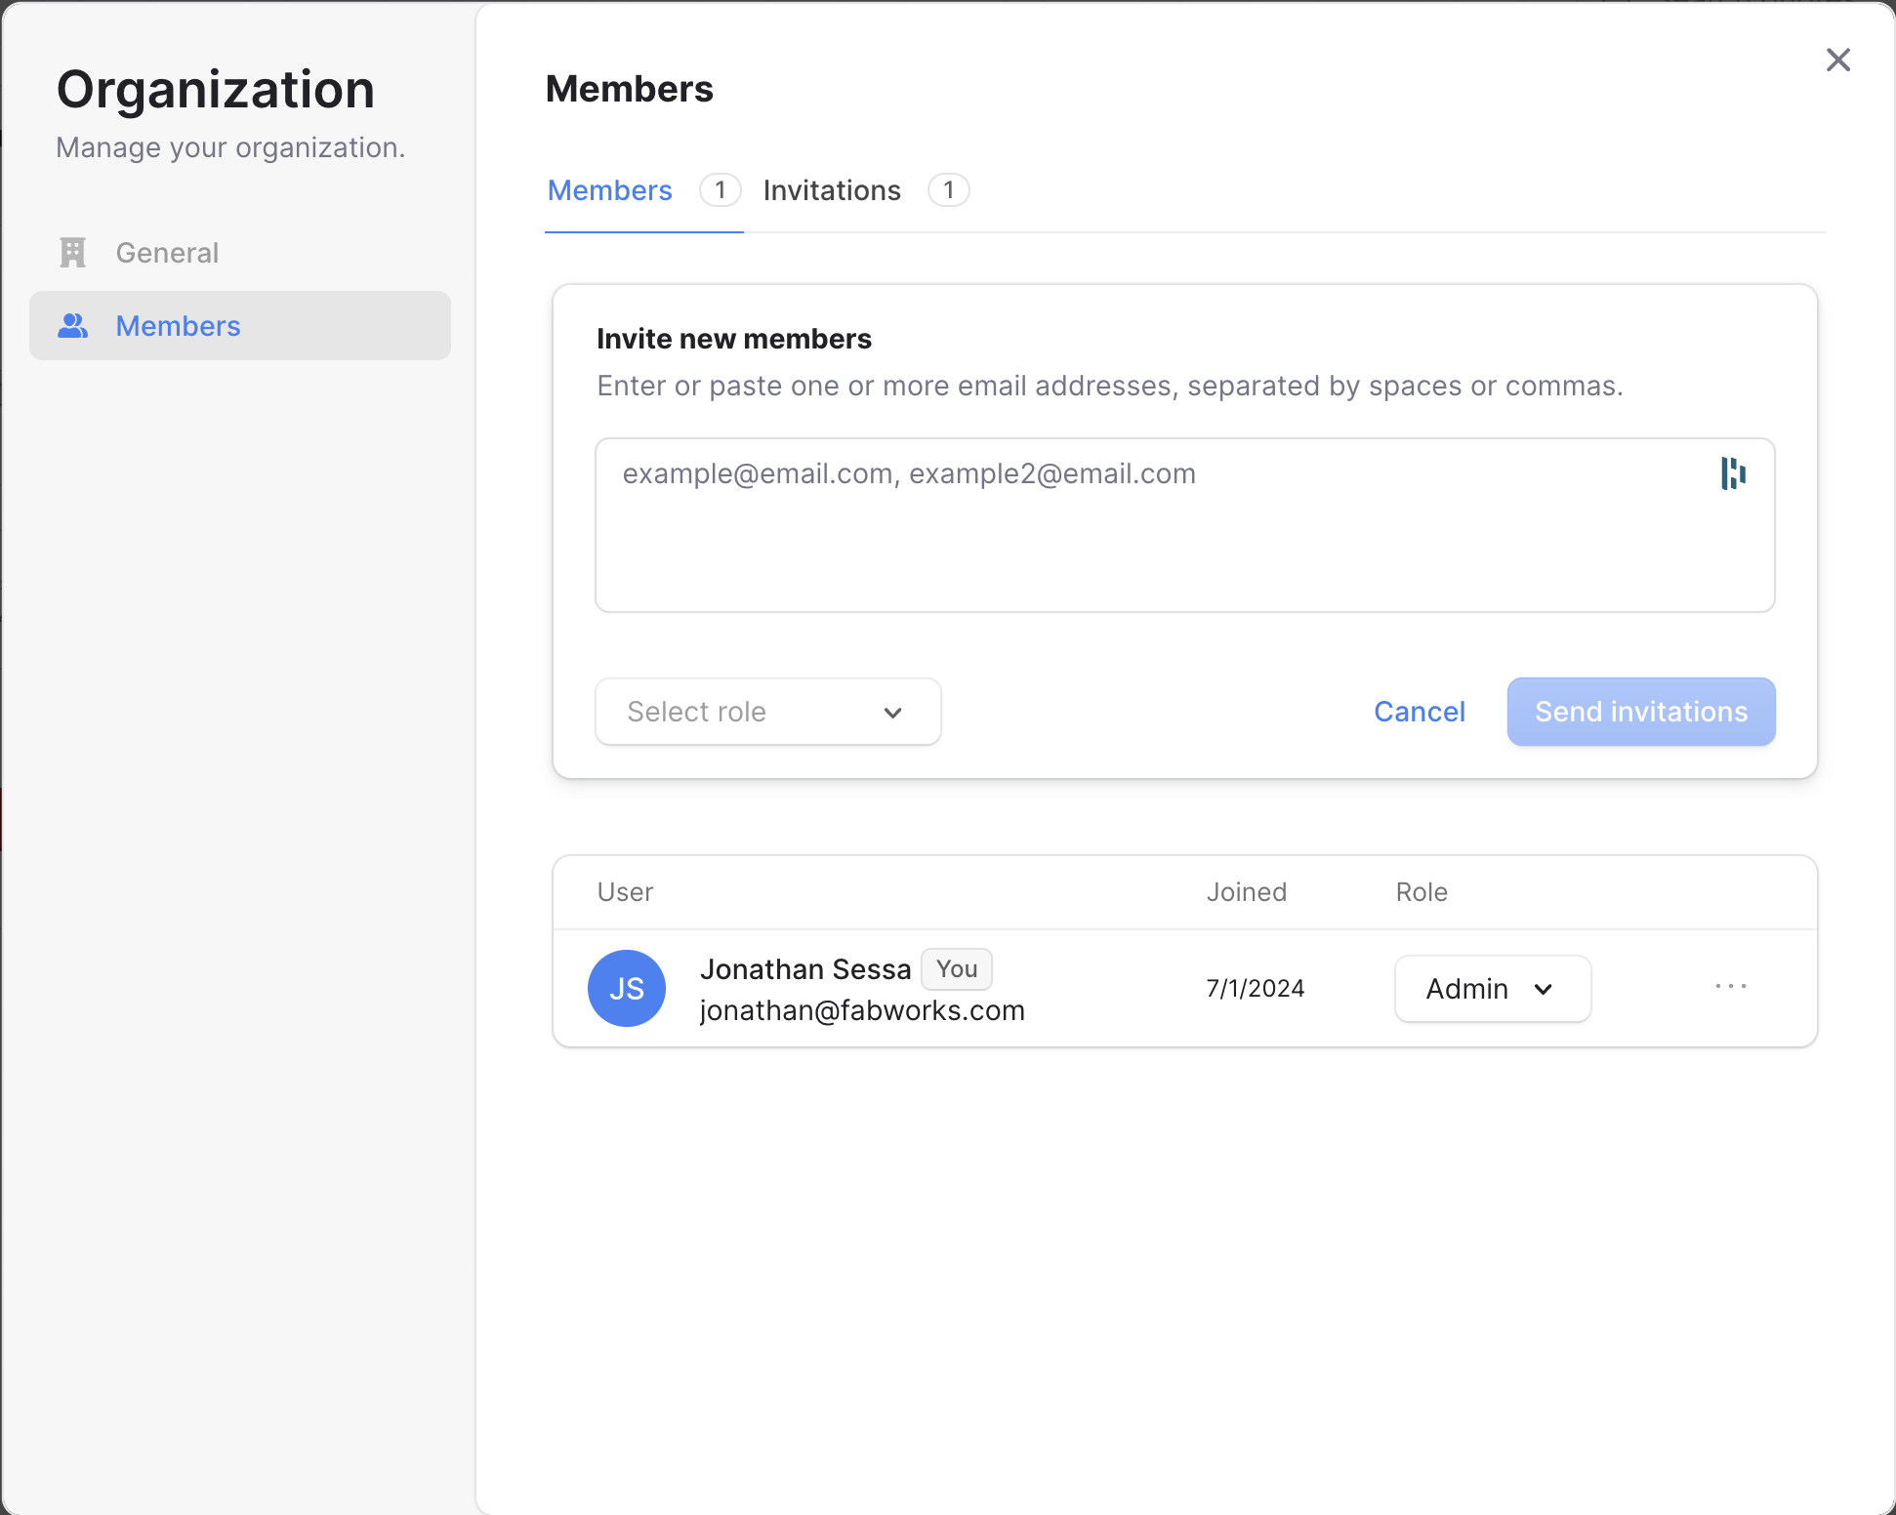
Task: Click the JS avatar circle
Action: pyautogui.click(x=627, y=988)
